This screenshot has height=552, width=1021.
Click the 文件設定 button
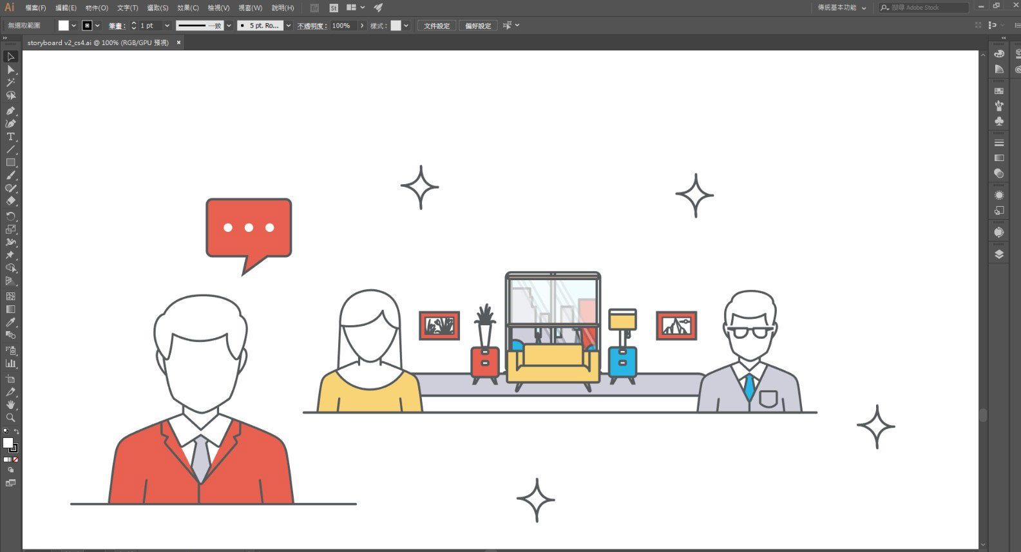(x=437, y=26)
